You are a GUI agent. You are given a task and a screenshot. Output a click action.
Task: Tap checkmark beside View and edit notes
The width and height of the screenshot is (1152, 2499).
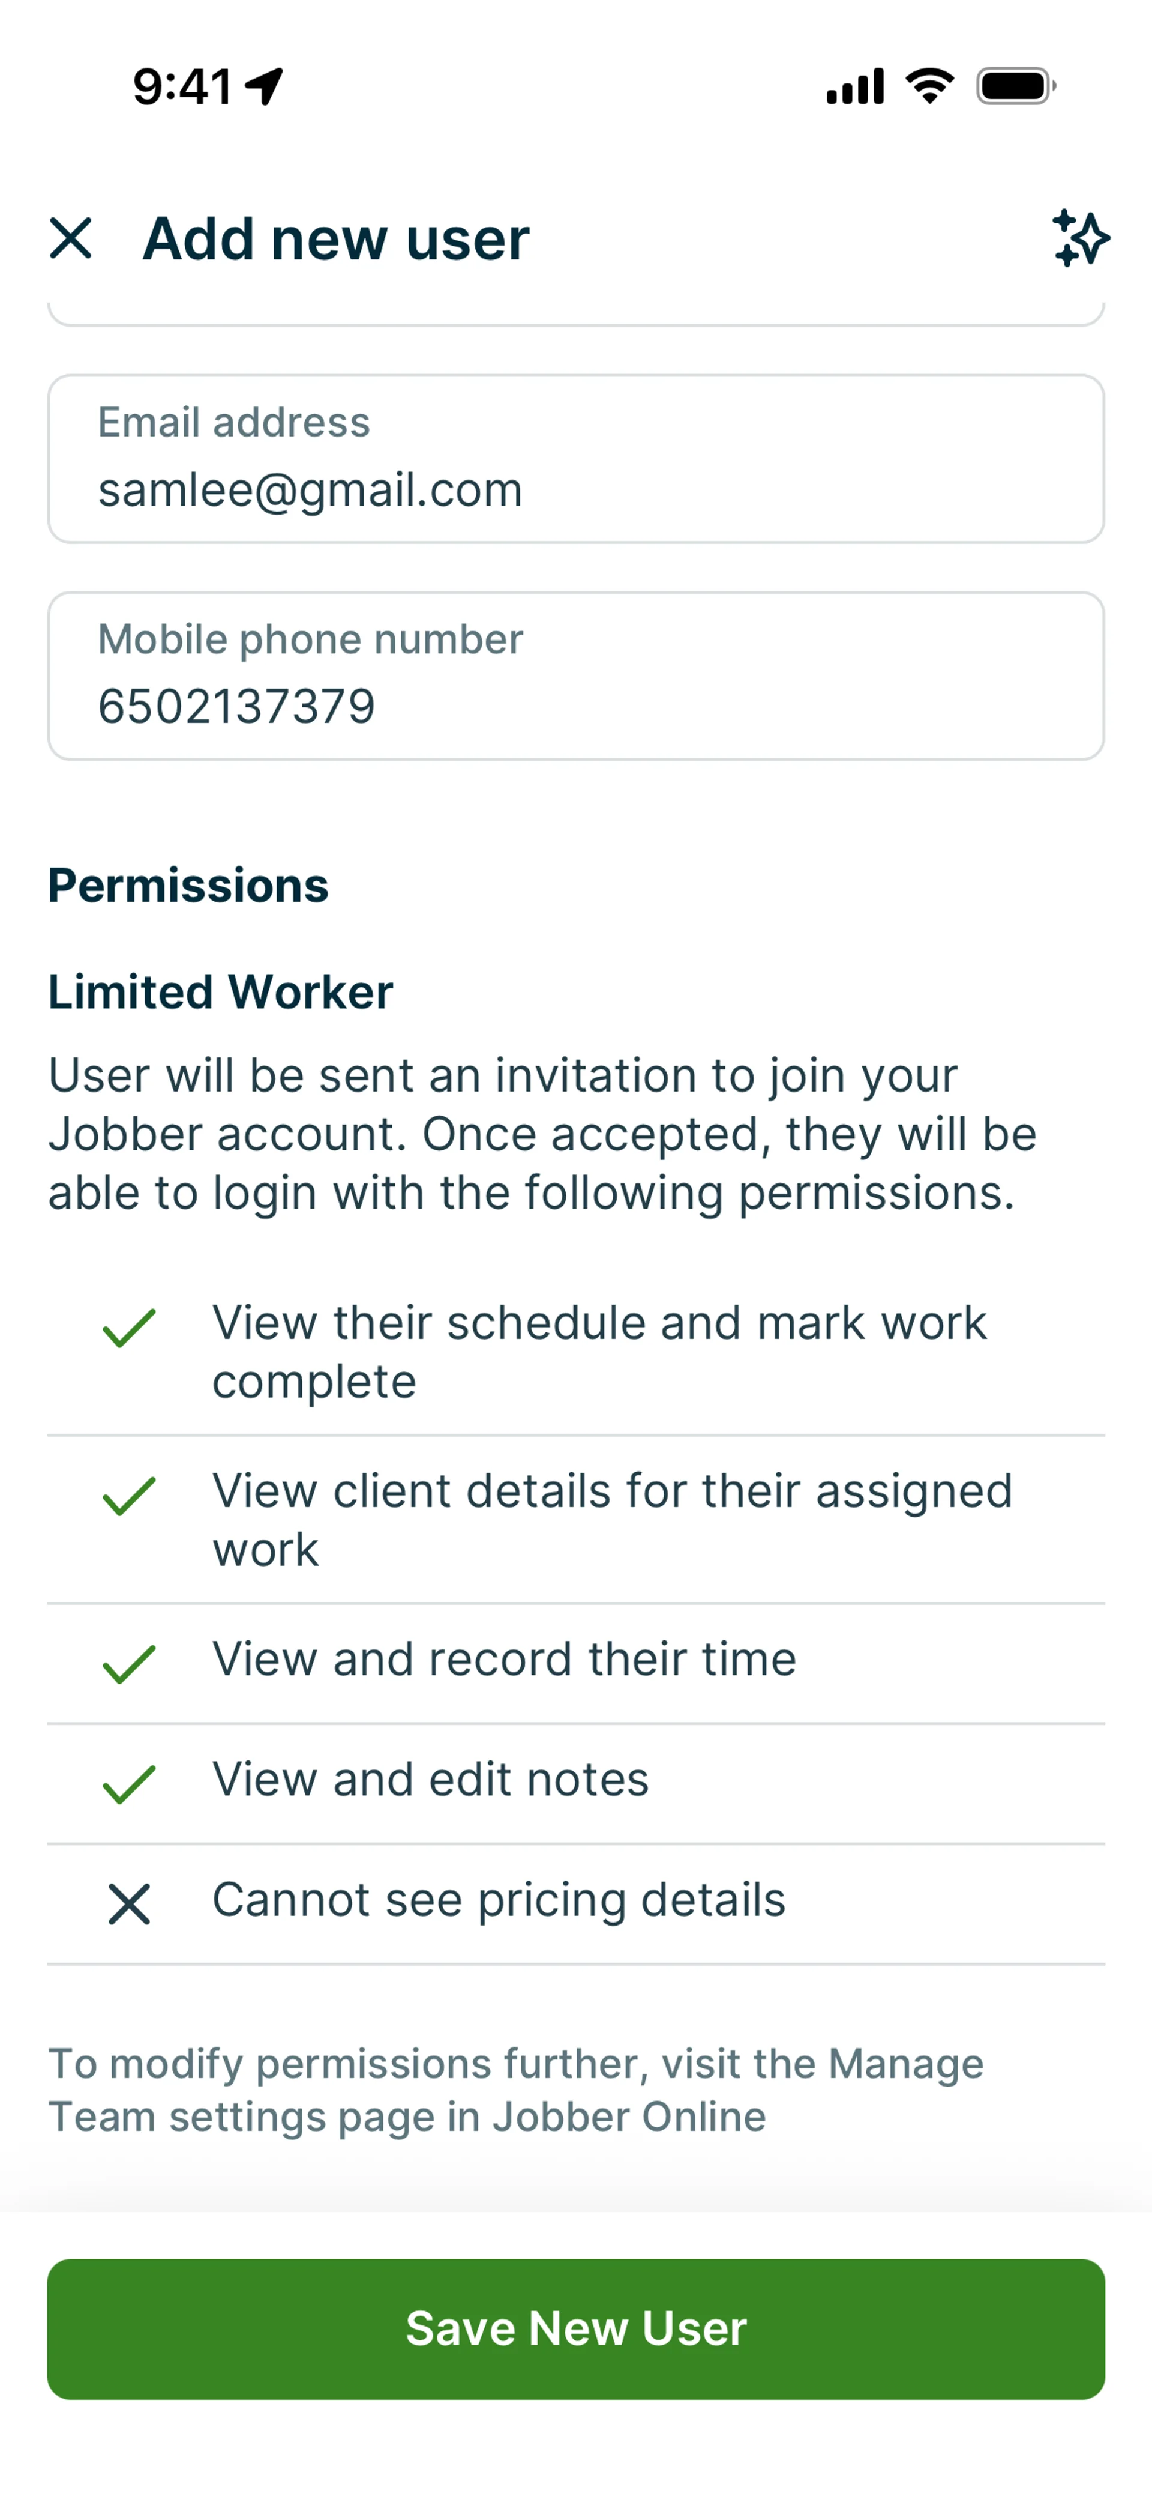129,1784
